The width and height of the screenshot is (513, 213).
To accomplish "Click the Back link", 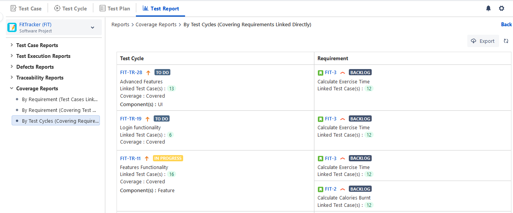I will coord(506,24).
